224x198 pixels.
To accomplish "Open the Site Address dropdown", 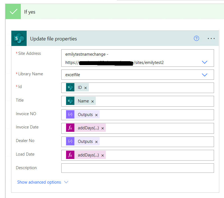I will click(205, 62).
